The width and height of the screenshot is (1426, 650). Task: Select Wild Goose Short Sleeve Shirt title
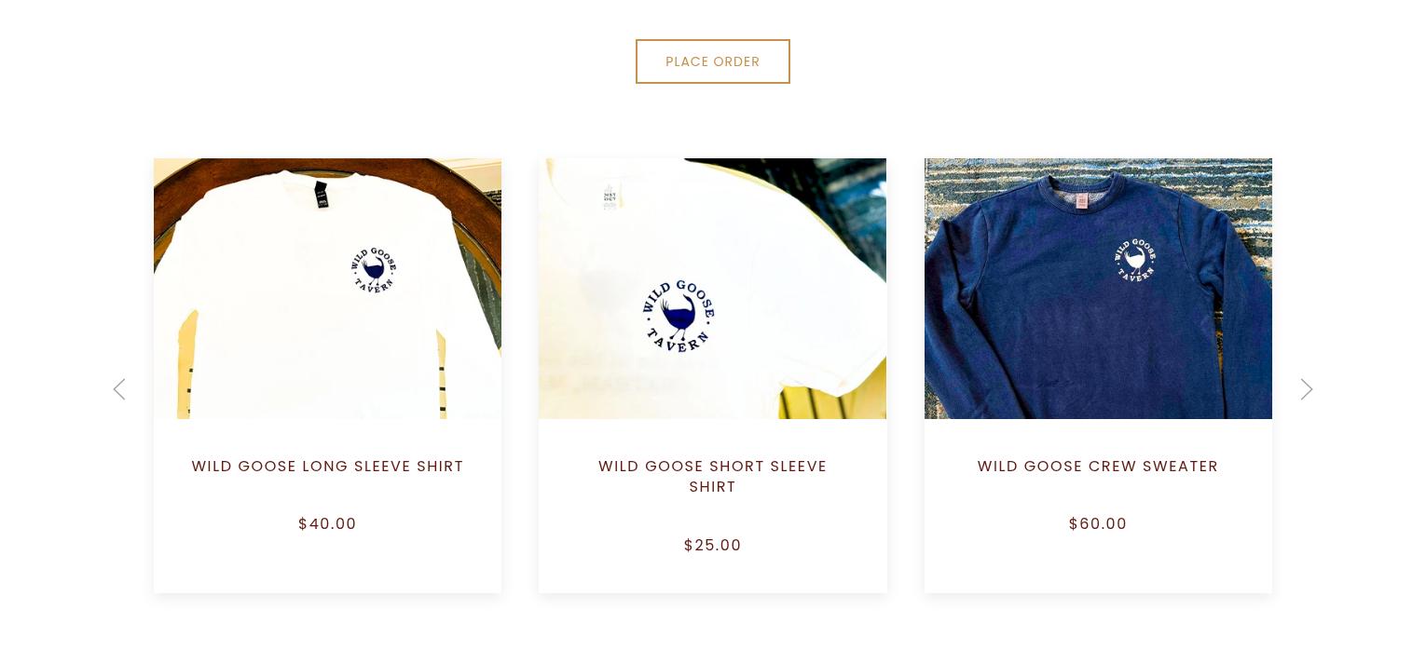712,477
